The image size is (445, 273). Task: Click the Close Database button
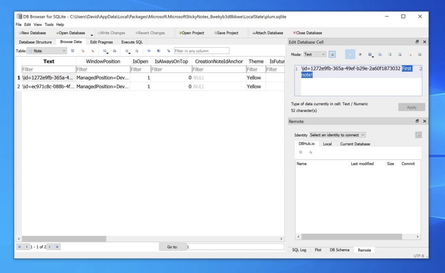pyautogui.click(x=307, y=33)
